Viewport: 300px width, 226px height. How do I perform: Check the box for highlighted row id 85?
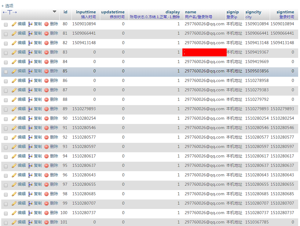tap(6, 72)
